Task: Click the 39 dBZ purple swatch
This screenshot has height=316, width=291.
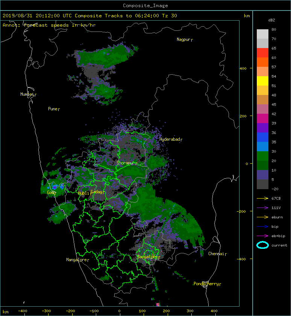Action: coord(262,128)
